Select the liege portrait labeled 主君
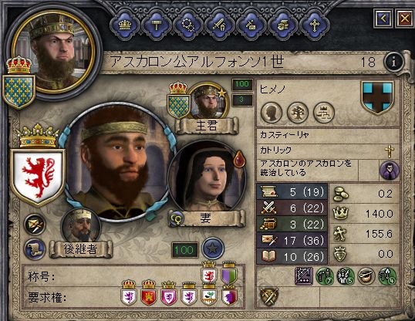415x321 pixels. tap(209, 102)
